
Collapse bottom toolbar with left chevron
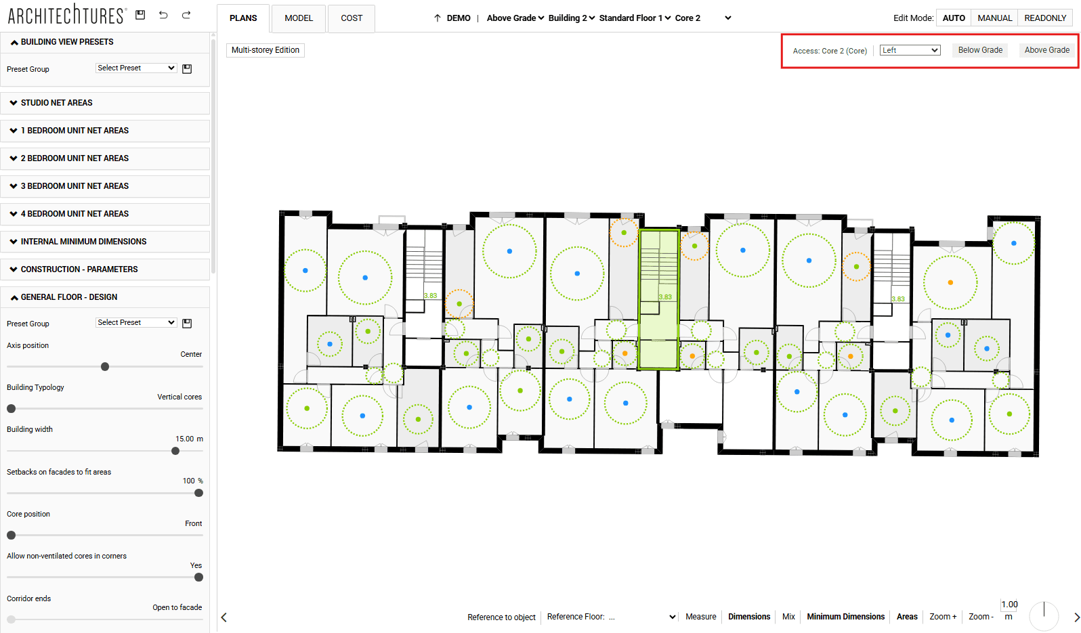[x=224, y=617]
